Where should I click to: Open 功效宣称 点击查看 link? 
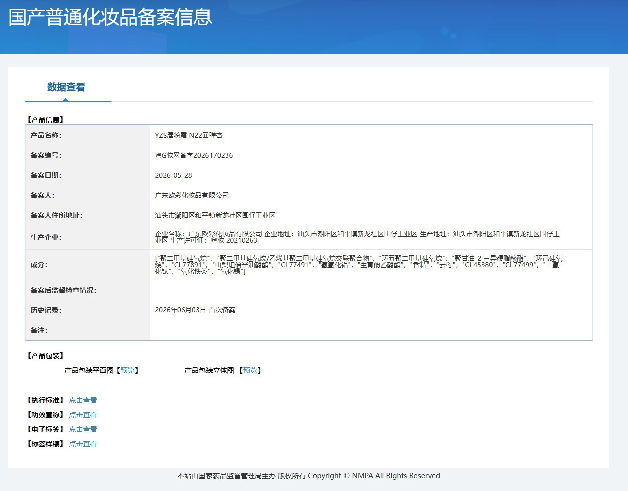click(x=83, y=415)
